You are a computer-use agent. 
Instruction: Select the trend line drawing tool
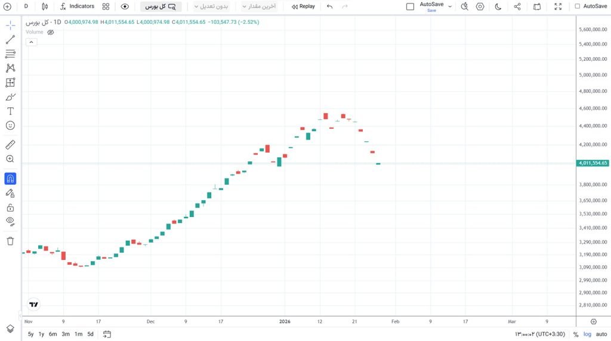point(10,40)
